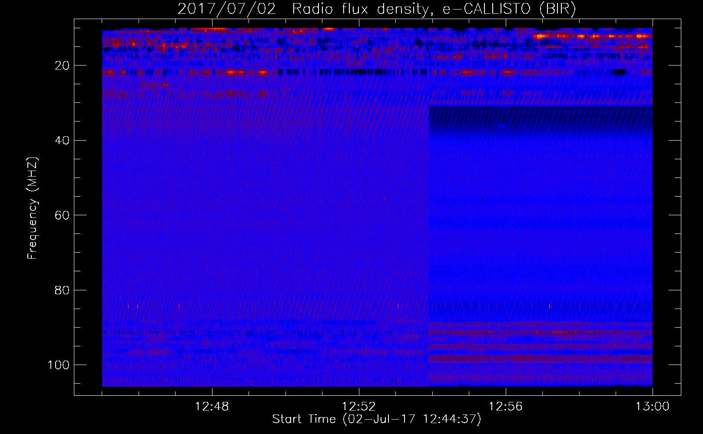Click the 60 MHz frequency tick label
Viewport: 703px width, 434px height.
coord(62,215)
